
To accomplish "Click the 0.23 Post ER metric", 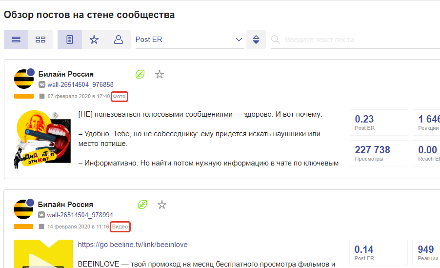I will coord(379,123).
